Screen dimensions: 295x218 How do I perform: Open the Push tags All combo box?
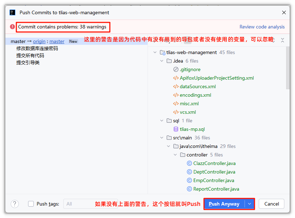(x=91, y=204)
